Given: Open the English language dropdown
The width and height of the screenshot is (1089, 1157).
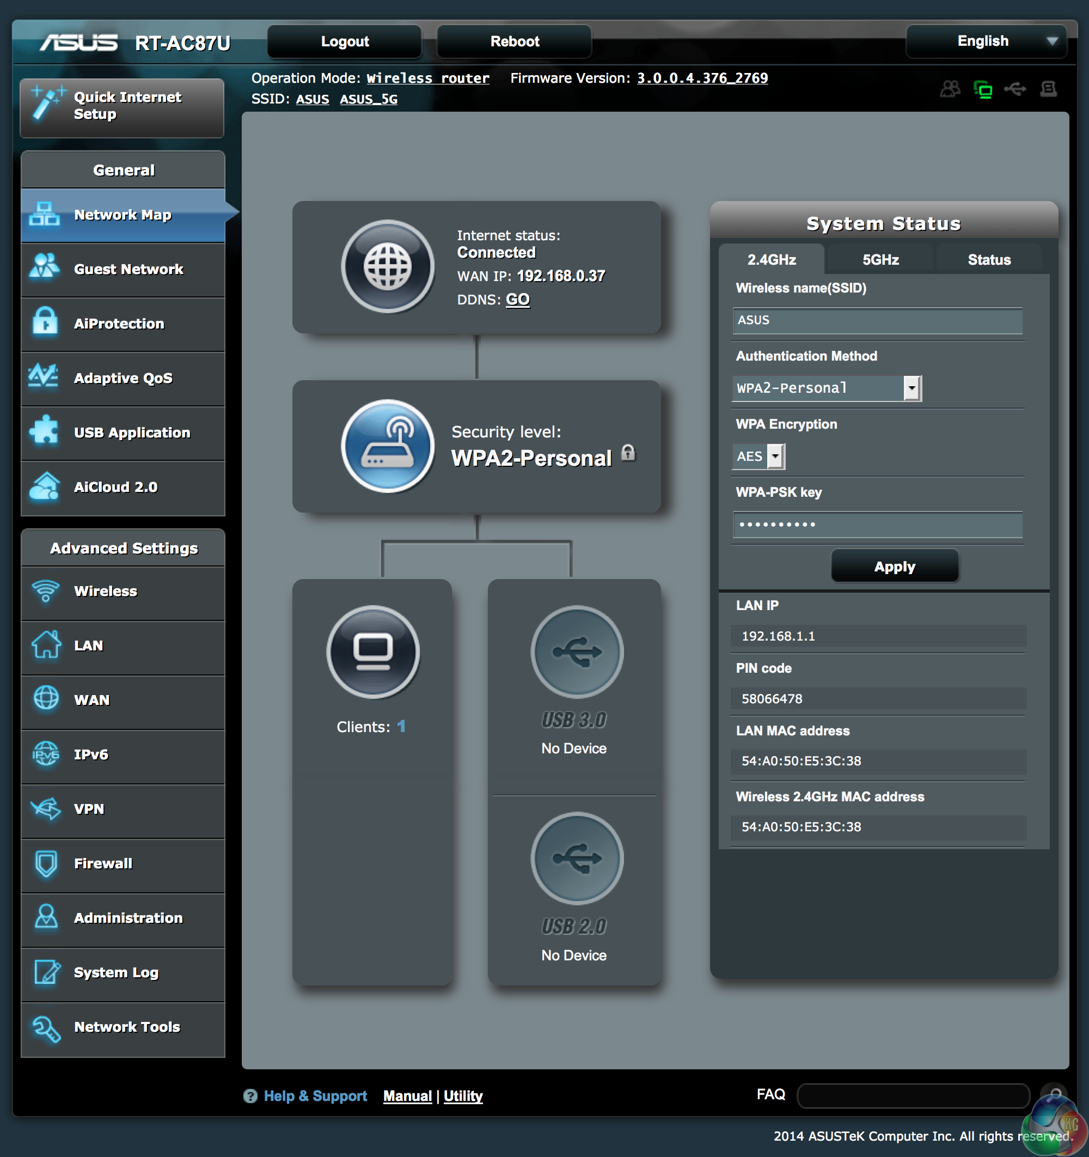Looking at the screenshot, I should tap(986, 41).
